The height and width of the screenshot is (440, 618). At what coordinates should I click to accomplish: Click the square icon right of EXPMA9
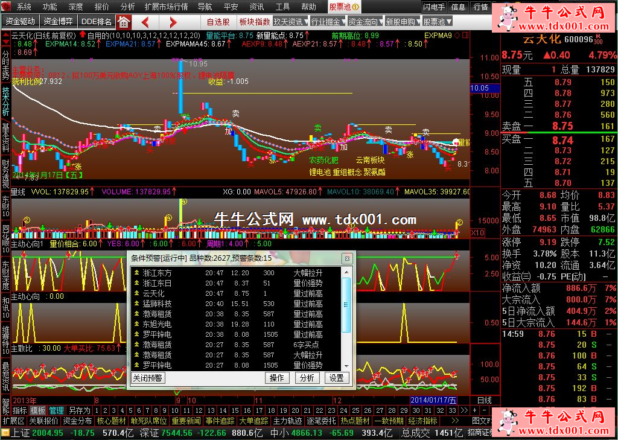[x=465, y=36]
